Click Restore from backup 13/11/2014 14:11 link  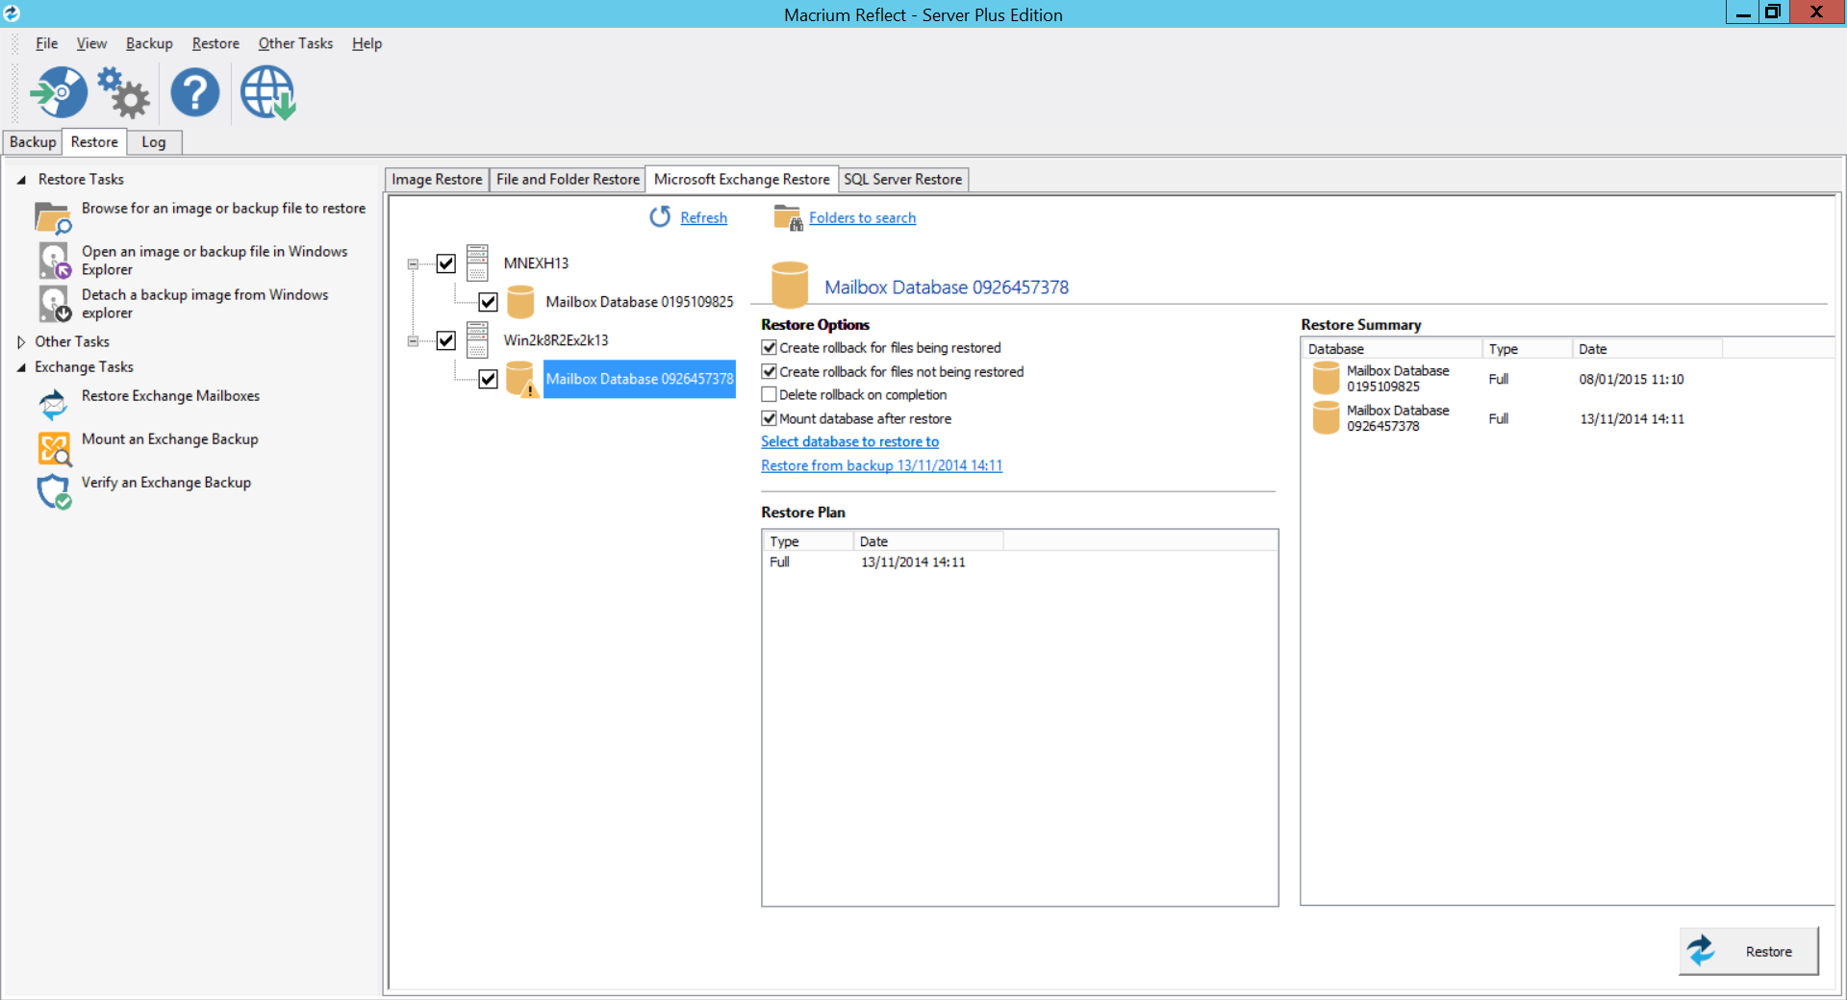point(881,465)
